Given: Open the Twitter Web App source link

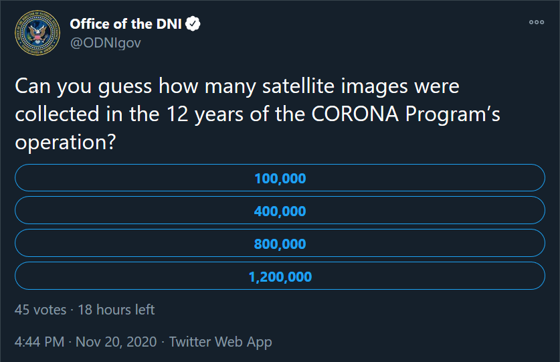Looking at the screenshot, I should point(220,342).
